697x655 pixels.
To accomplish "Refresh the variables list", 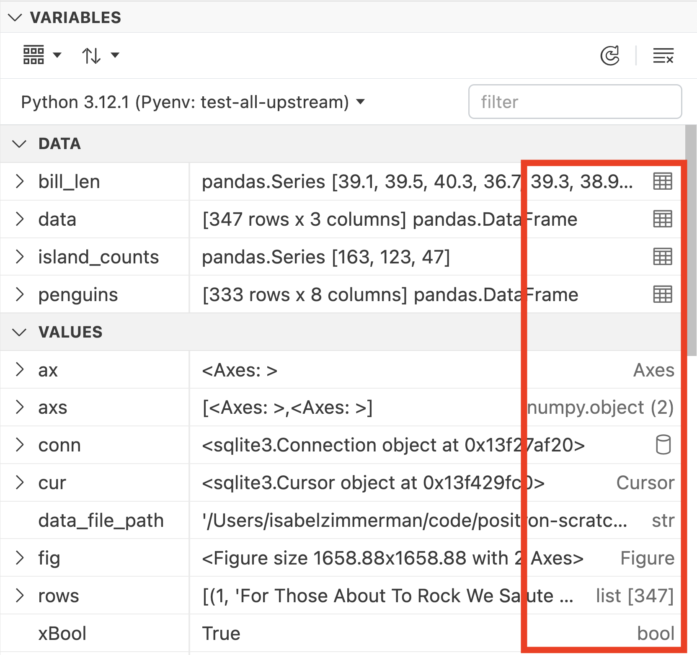I will (x=610, y=55).
